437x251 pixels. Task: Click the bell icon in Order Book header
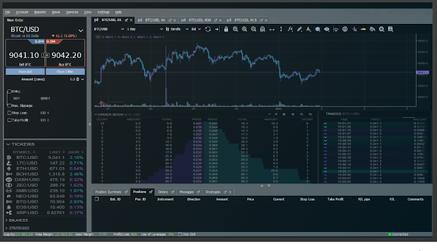[284, 115]
